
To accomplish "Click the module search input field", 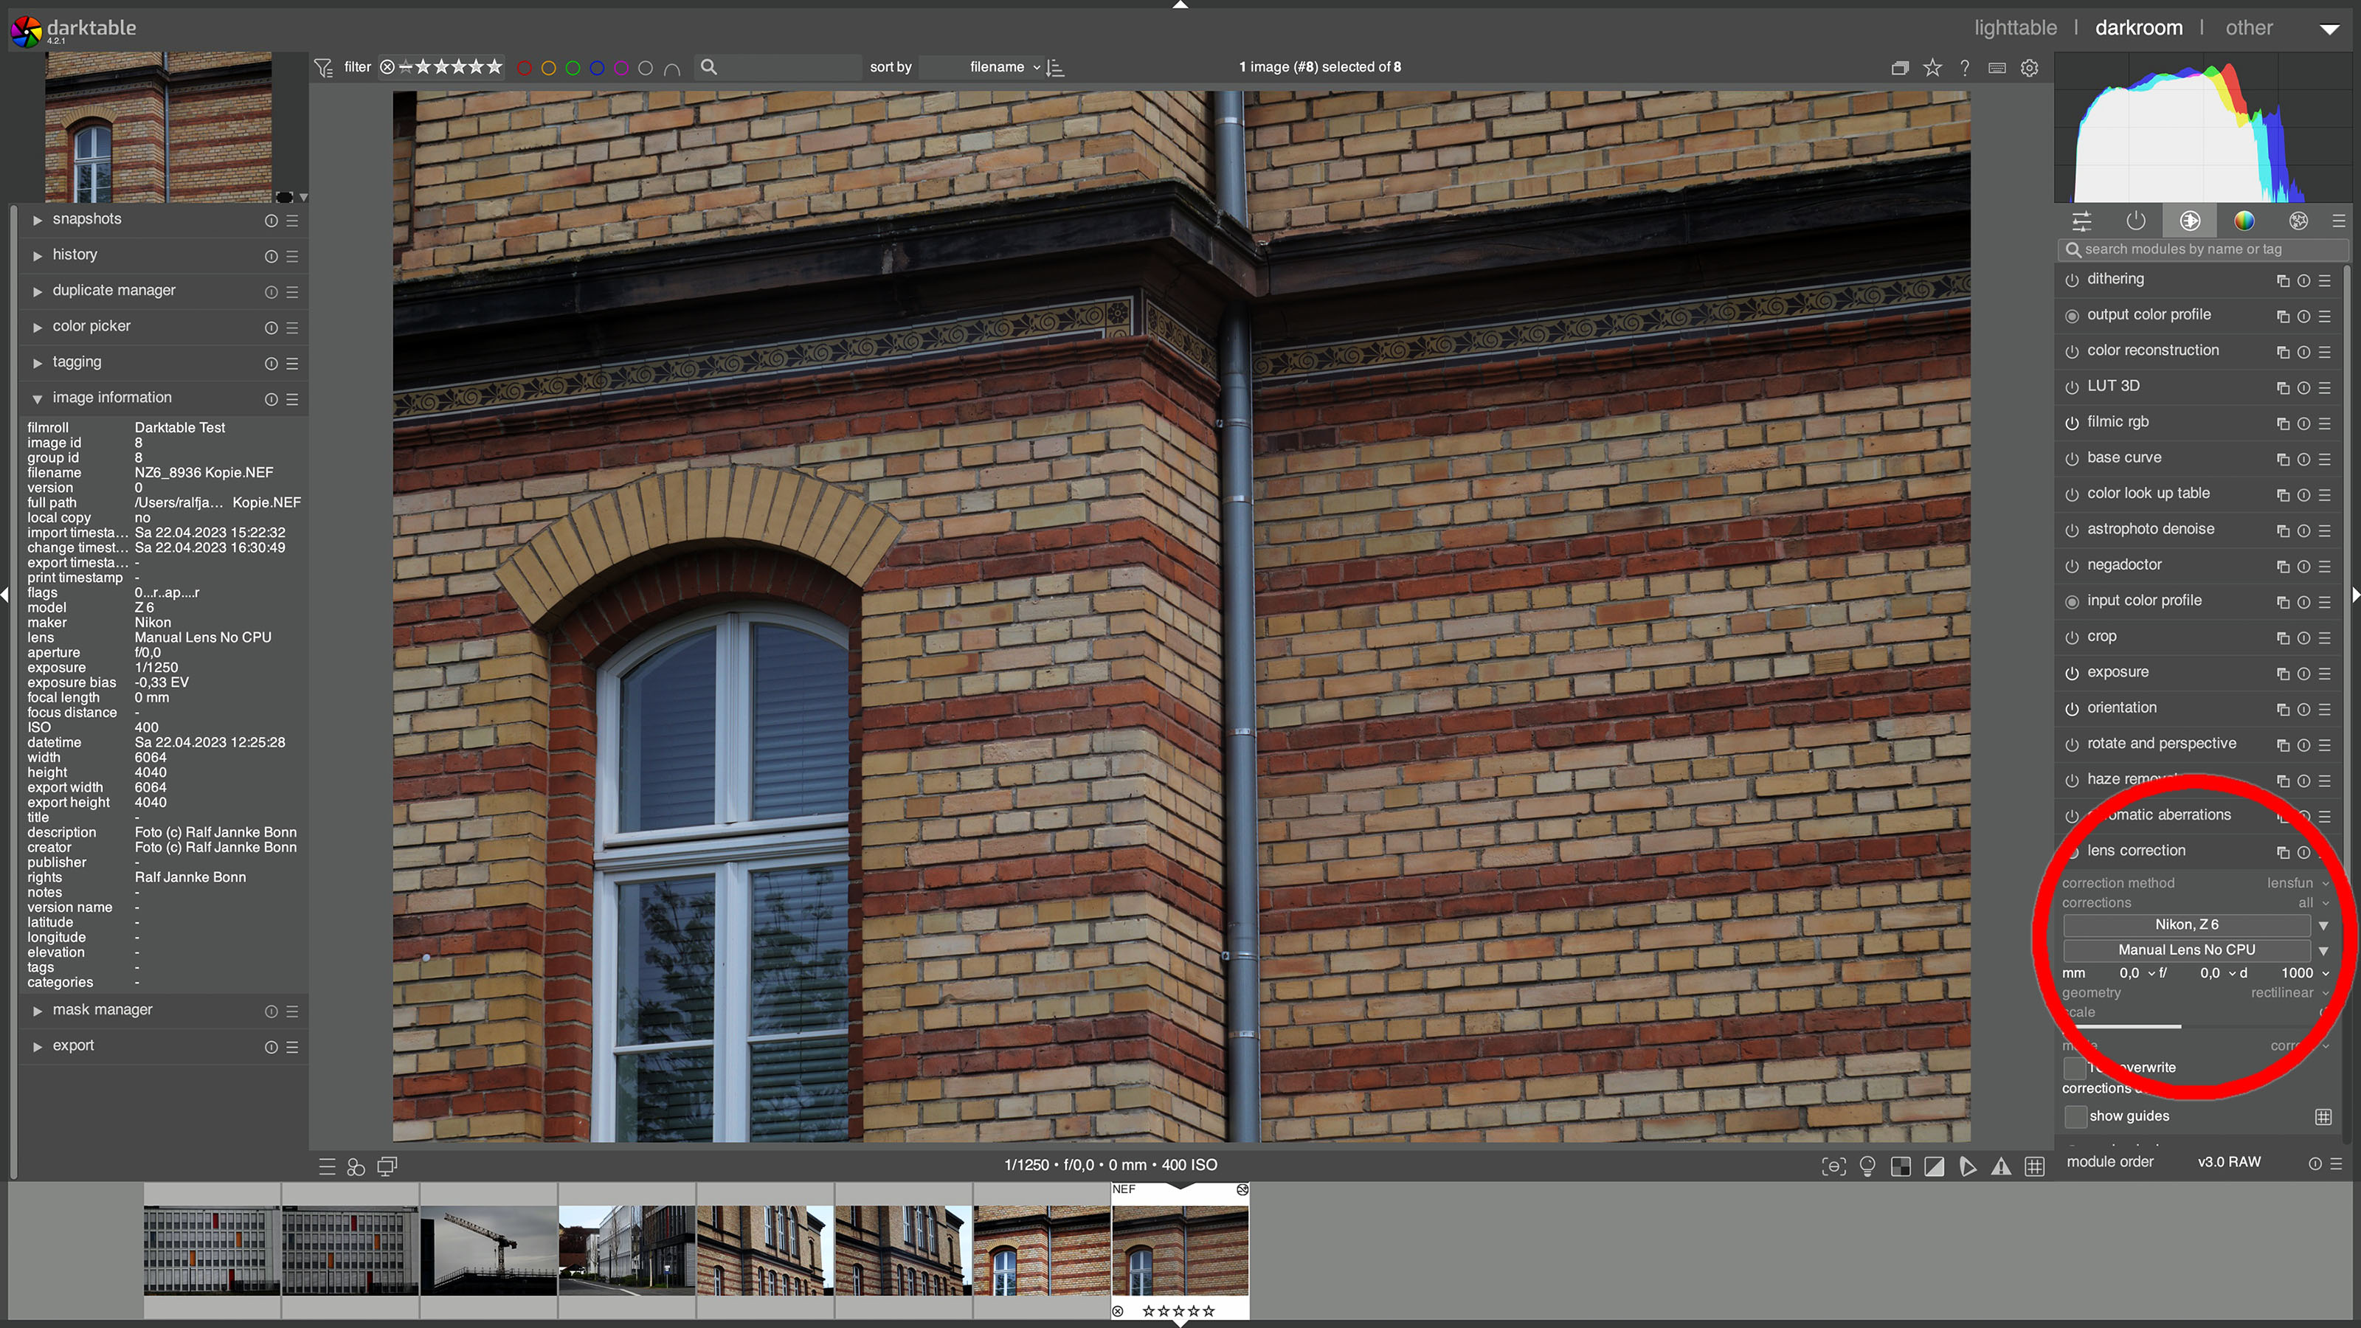I will 2199,249.
